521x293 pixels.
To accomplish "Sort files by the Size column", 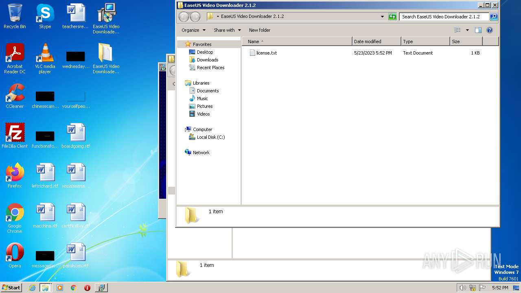I will 466,42.
